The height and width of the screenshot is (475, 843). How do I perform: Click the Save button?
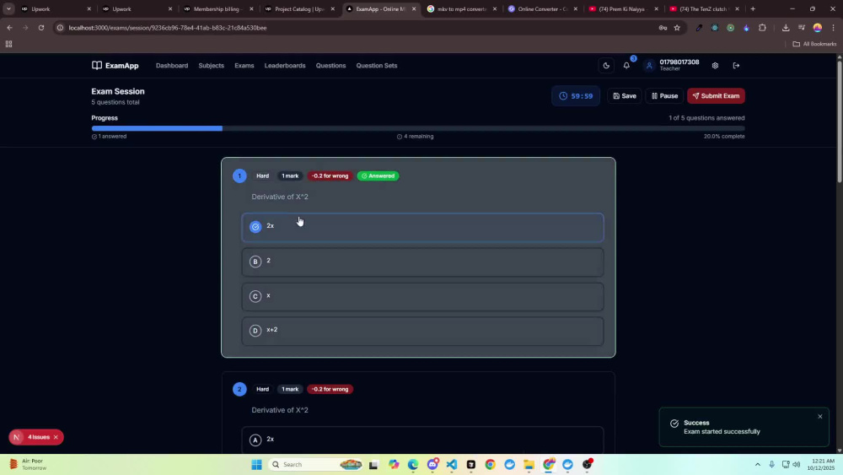pyautogui.click(x=625, y=95)
